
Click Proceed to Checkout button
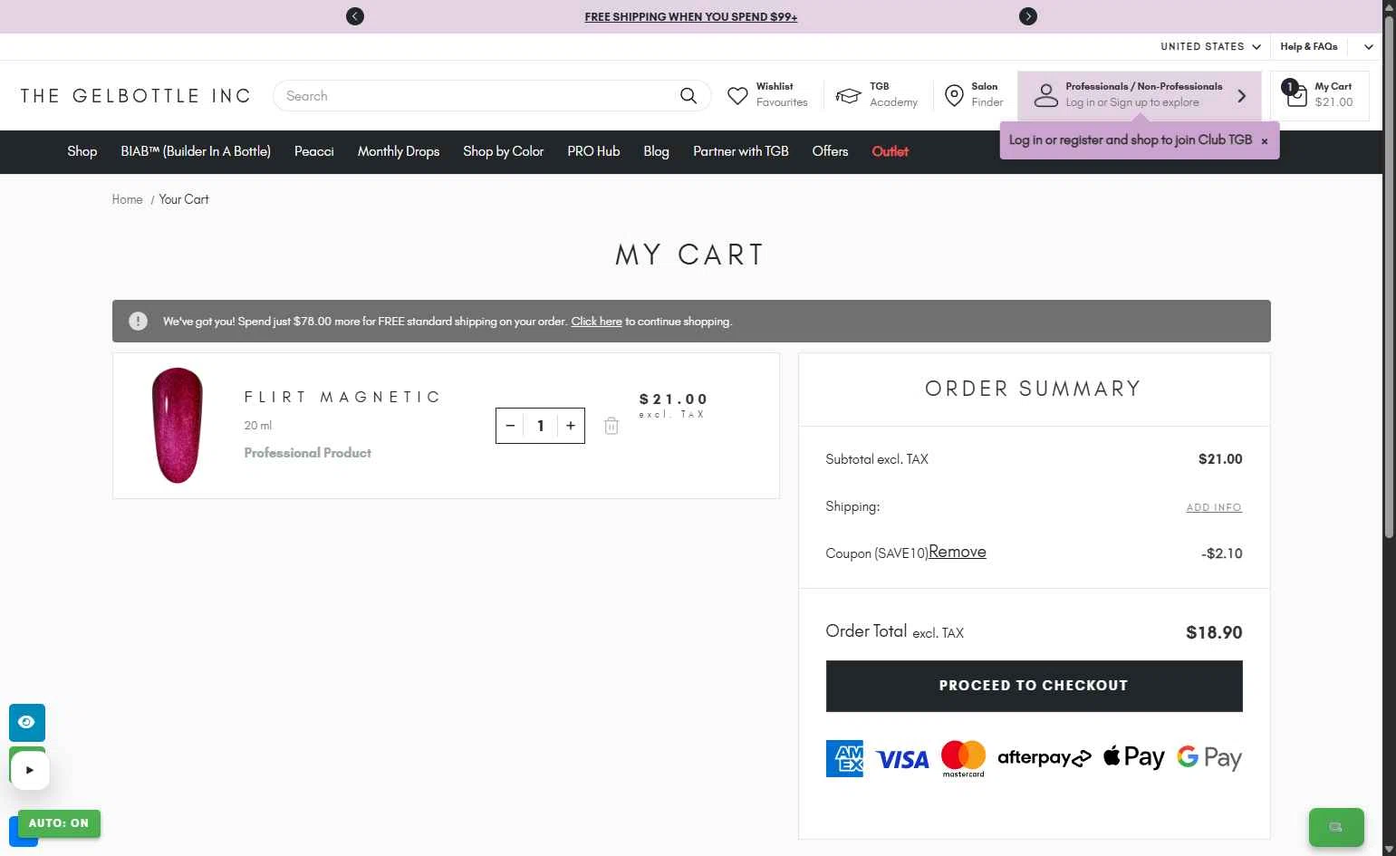(x=1034, y=686)
